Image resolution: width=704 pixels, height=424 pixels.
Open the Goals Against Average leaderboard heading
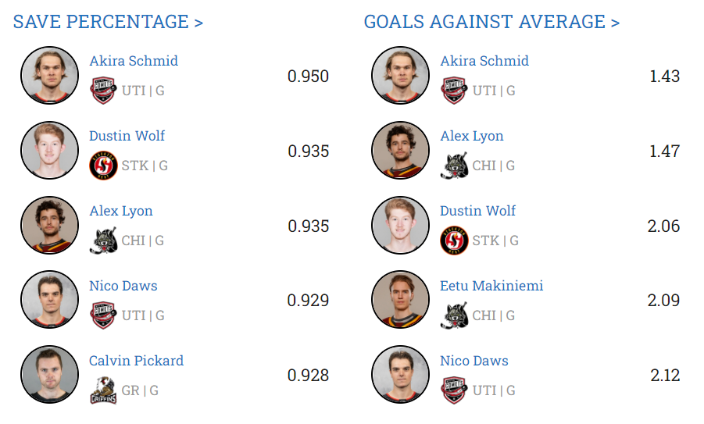491,22
